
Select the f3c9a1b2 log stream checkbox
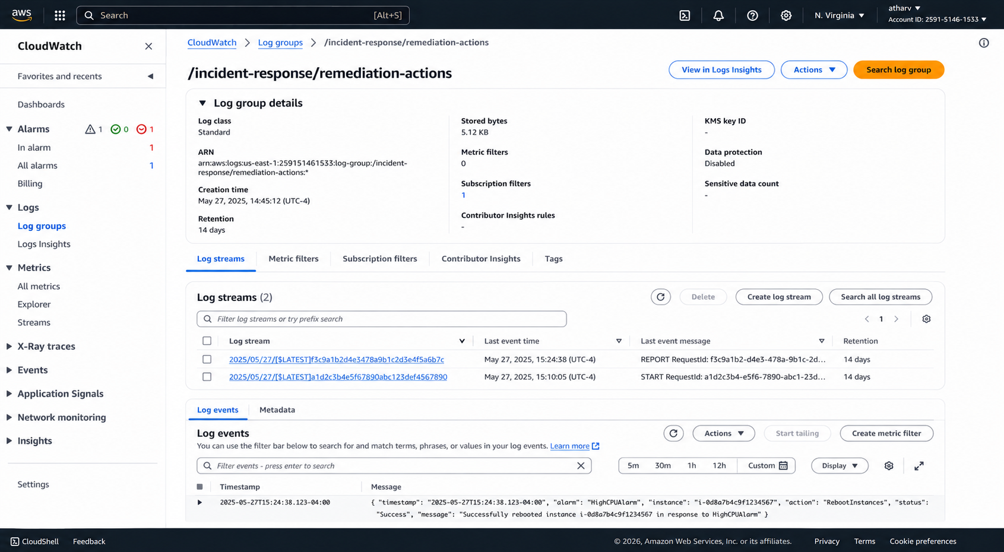(207, 359)
